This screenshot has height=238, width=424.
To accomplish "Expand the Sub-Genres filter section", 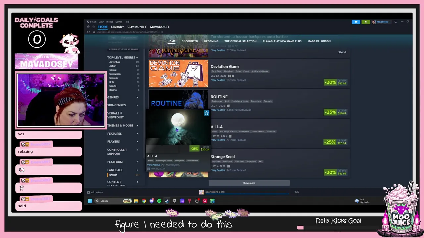I will pos(123,105).
